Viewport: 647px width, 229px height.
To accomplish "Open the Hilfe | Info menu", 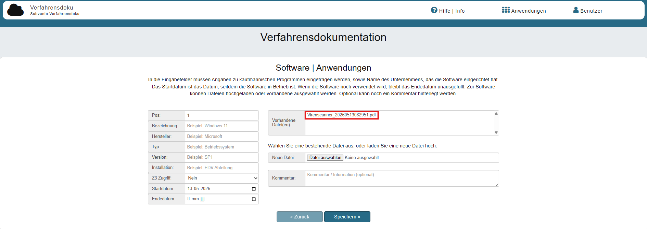I will 448,11.
